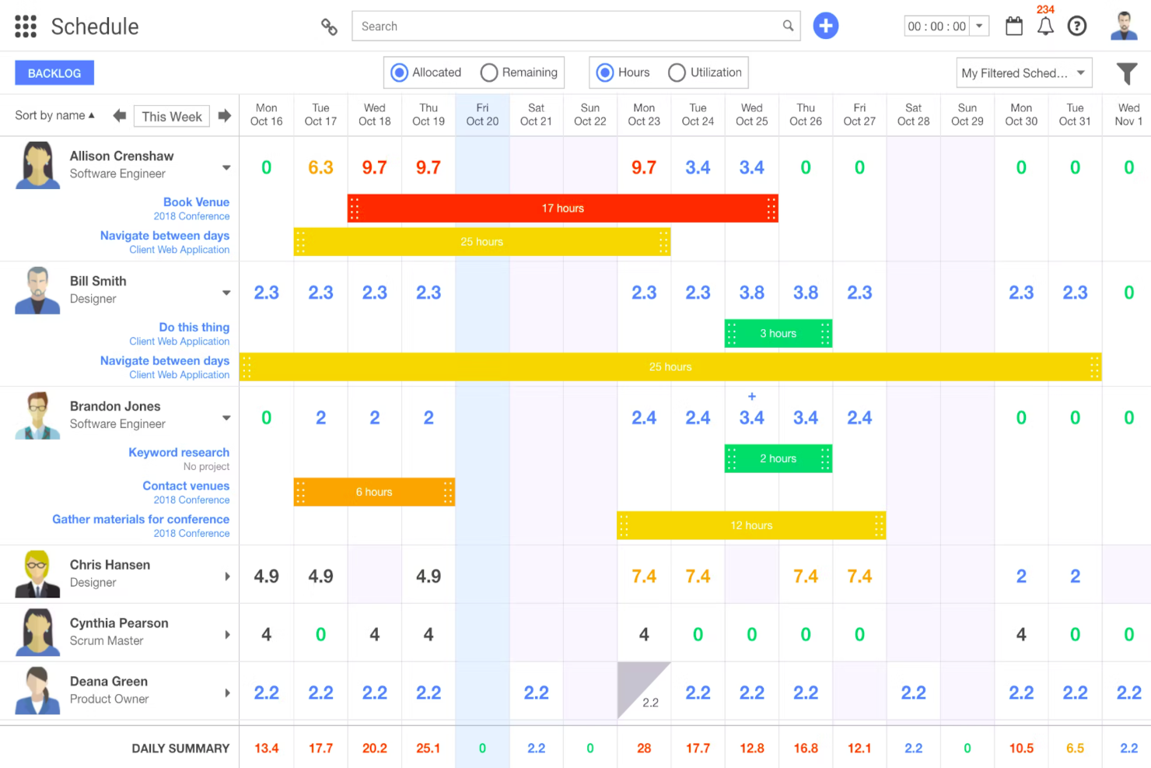The height and width of the screenshot is (768, 1151).
Task: Click Deana Green's avatar
Action: (x=37, y=690)
